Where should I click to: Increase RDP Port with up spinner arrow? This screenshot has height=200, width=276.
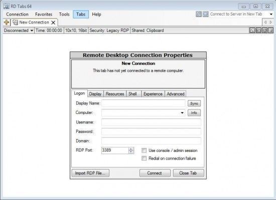[131, 149]
